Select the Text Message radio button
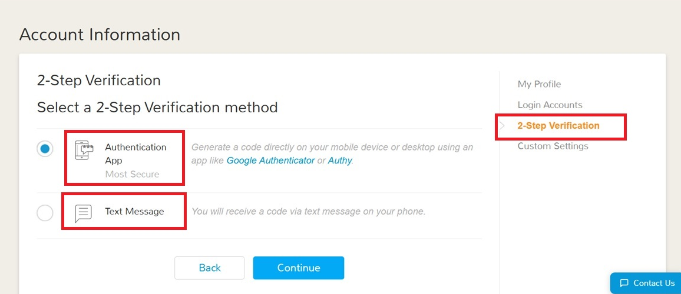This screenshot has width=681, height=294. coord(45,213)
